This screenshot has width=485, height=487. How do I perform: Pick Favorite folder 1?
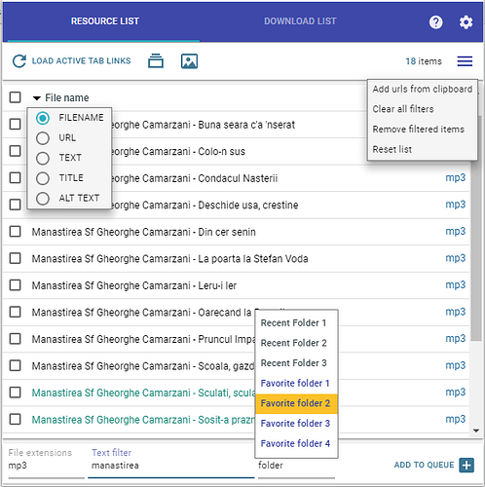tap(295, 383)
